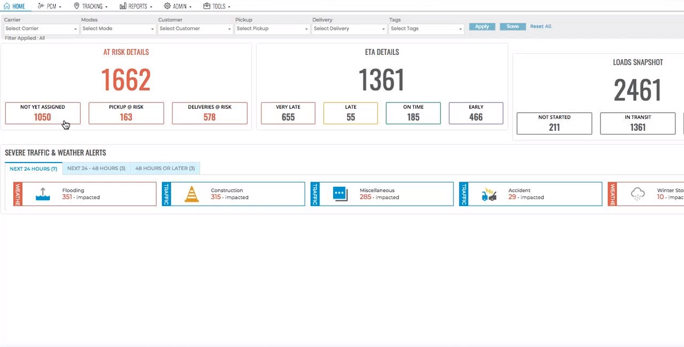684x347 pixels.
Task: Open the Tools menu
Action: (217, 7)
